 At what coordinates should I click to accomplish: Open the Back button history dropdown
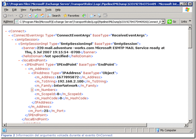coord(16,16)
